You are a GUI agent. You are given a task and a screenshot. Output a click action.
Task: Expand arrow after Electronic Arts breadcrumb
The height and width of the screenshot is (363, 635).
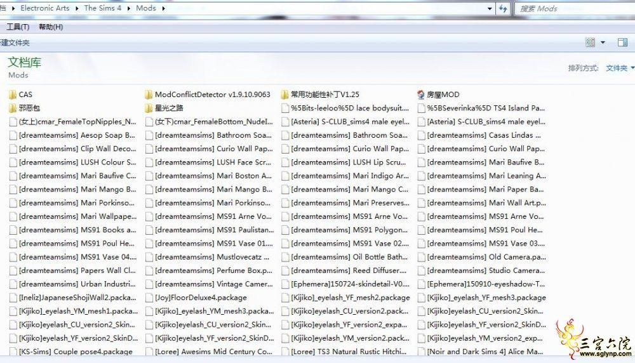click(77, 8)
